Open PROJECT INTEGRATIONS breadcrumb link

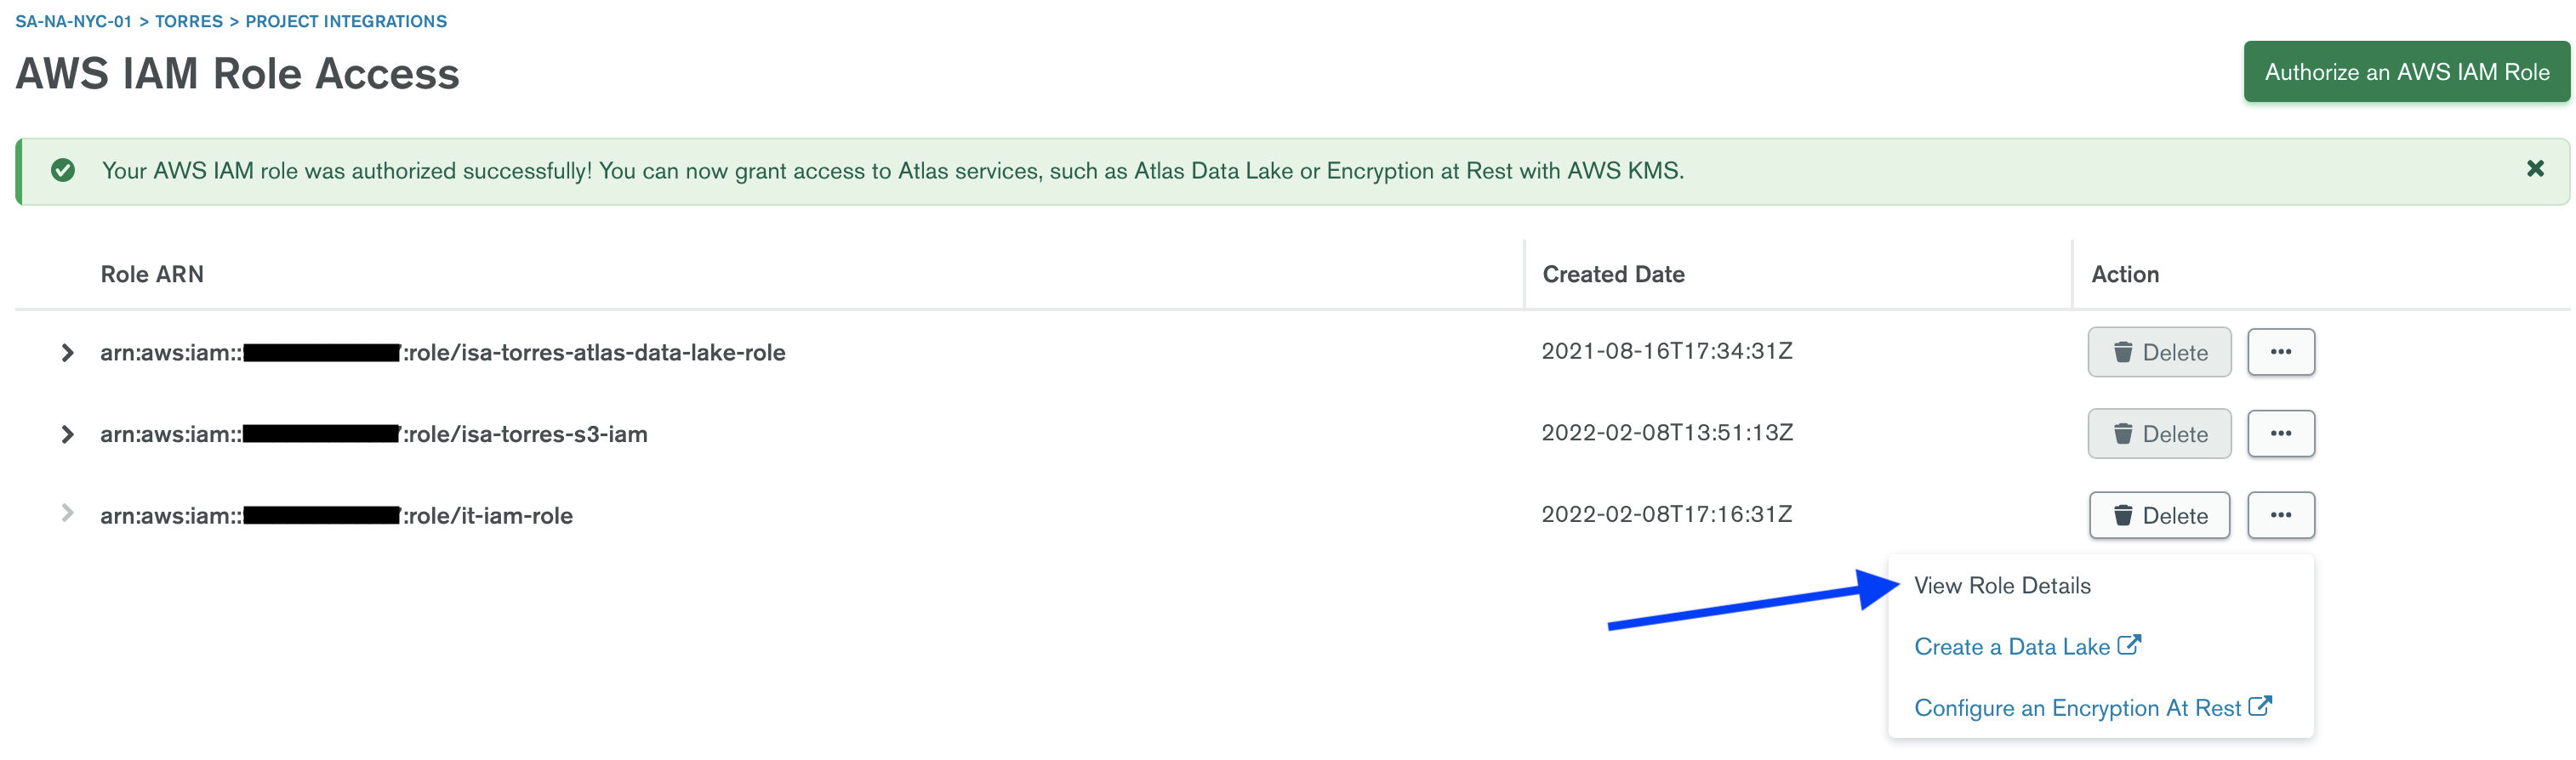point(346,21)
